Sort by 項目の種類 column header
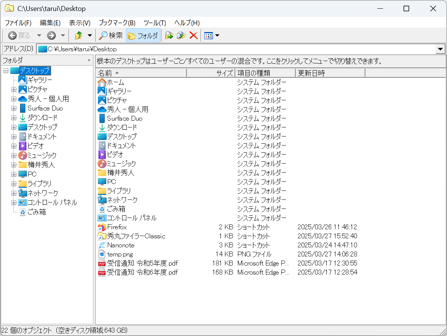Viewport: 447px width, 336px height. (x=265, y=73)
